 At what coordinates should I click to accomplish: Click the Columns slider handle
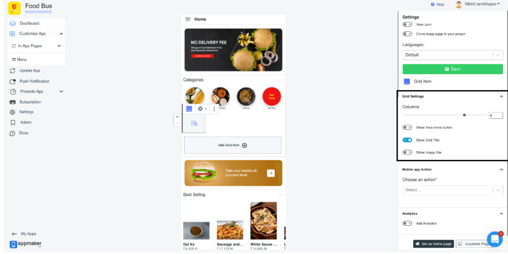pyautogui.click(x=464, y=115)
